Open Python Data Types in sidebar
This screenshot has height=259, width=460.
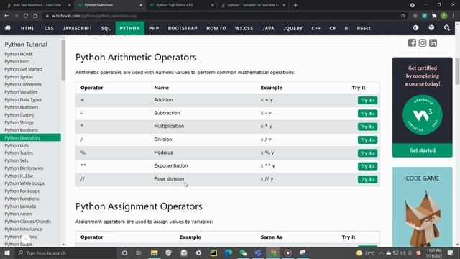(x=23, y=99)
